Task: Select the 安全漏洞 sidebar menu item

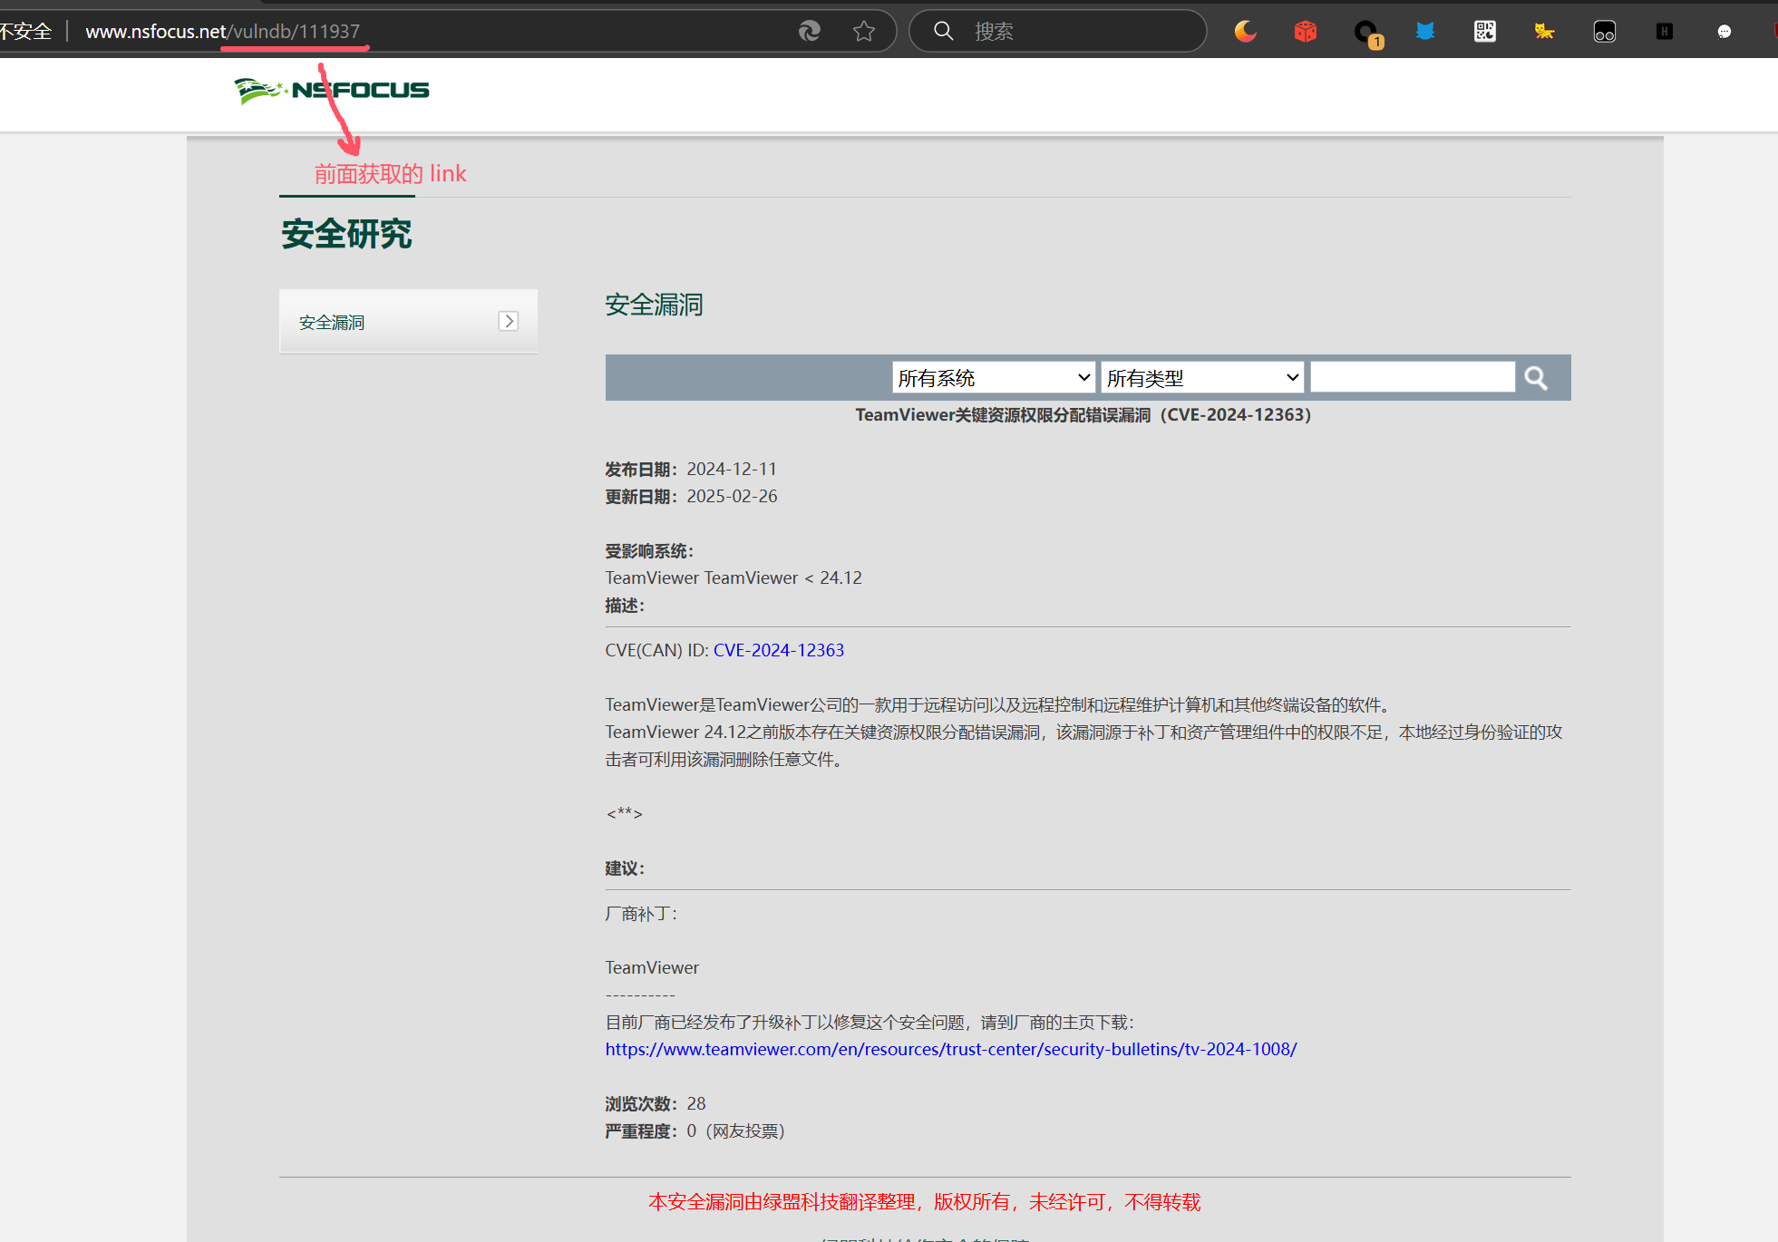Action: pyautogui.click(x=408, y=321)
